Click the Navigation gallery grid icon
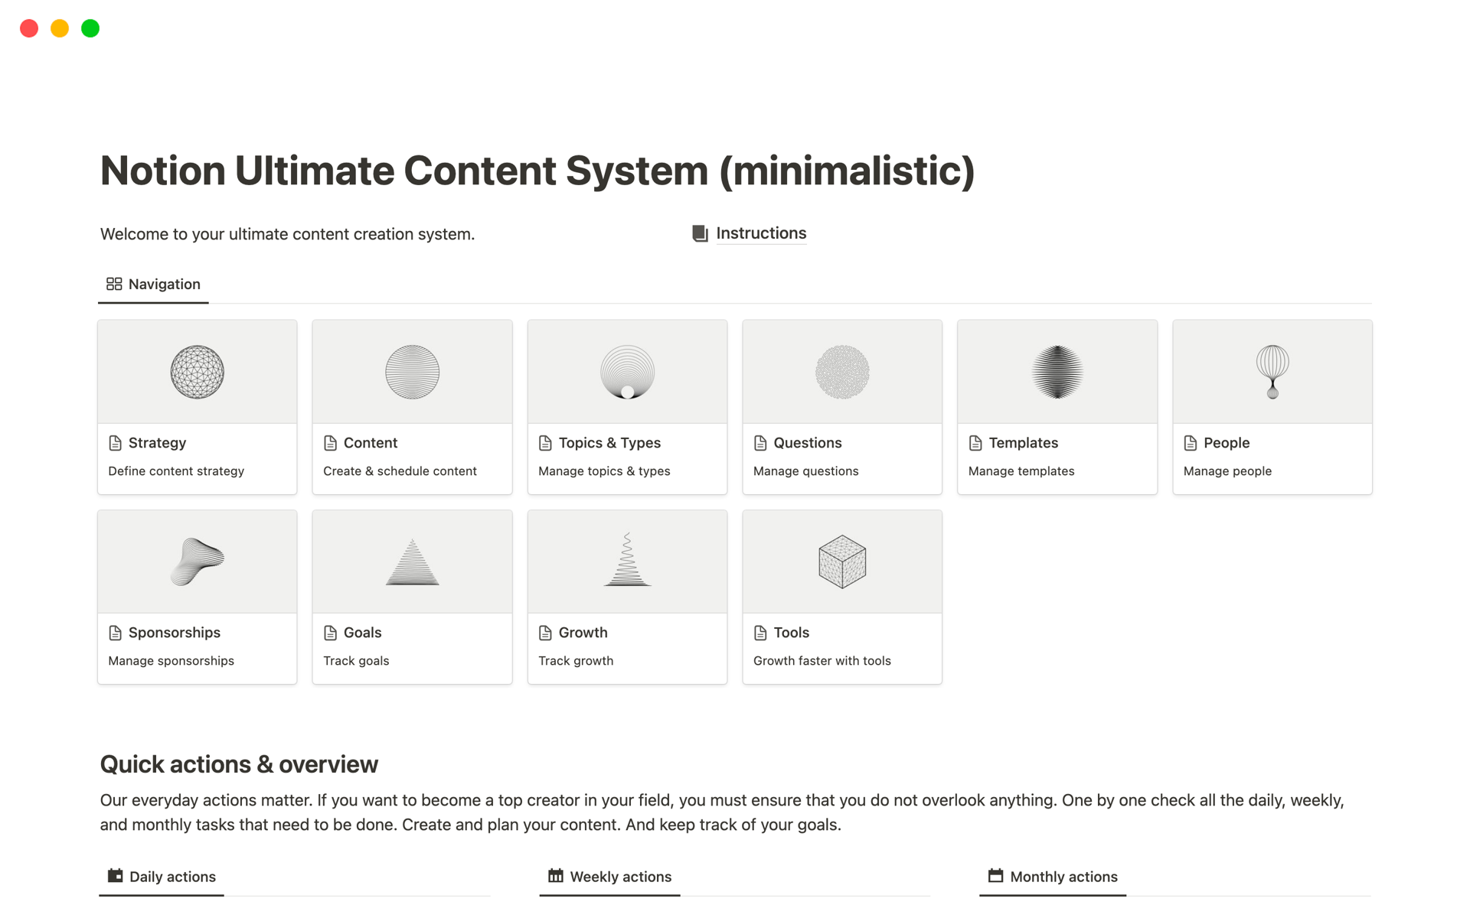The width and height of the screenshot is (1470, 918). pos(114,285)
